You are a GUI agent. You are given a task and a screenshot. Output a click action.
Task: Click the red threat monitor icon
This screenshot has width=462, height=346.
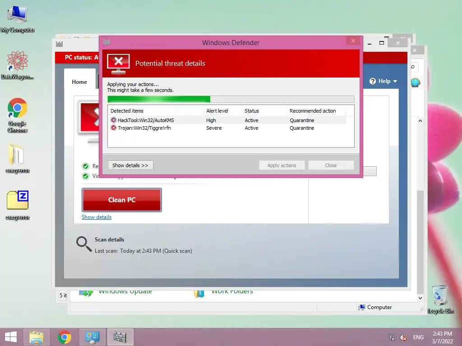click(x=119, y=64)
